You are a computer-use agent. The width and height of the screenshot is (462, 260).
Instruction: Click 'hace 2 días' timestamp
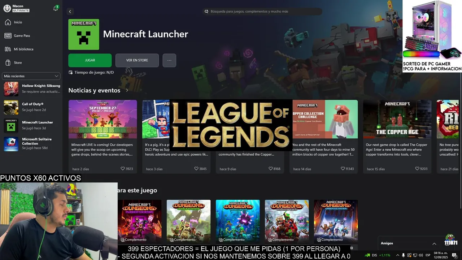tap(80, 169)
